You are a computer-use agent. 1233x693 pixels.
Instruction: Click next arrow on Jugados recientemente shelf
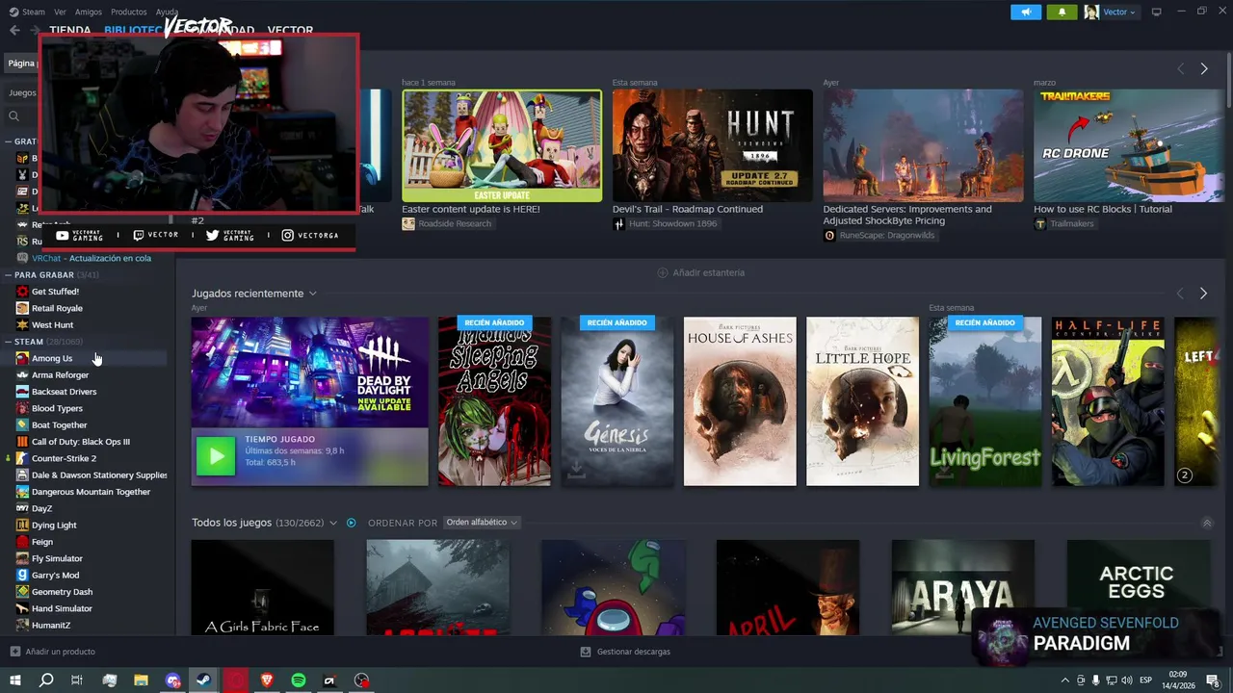point(1204,294)
